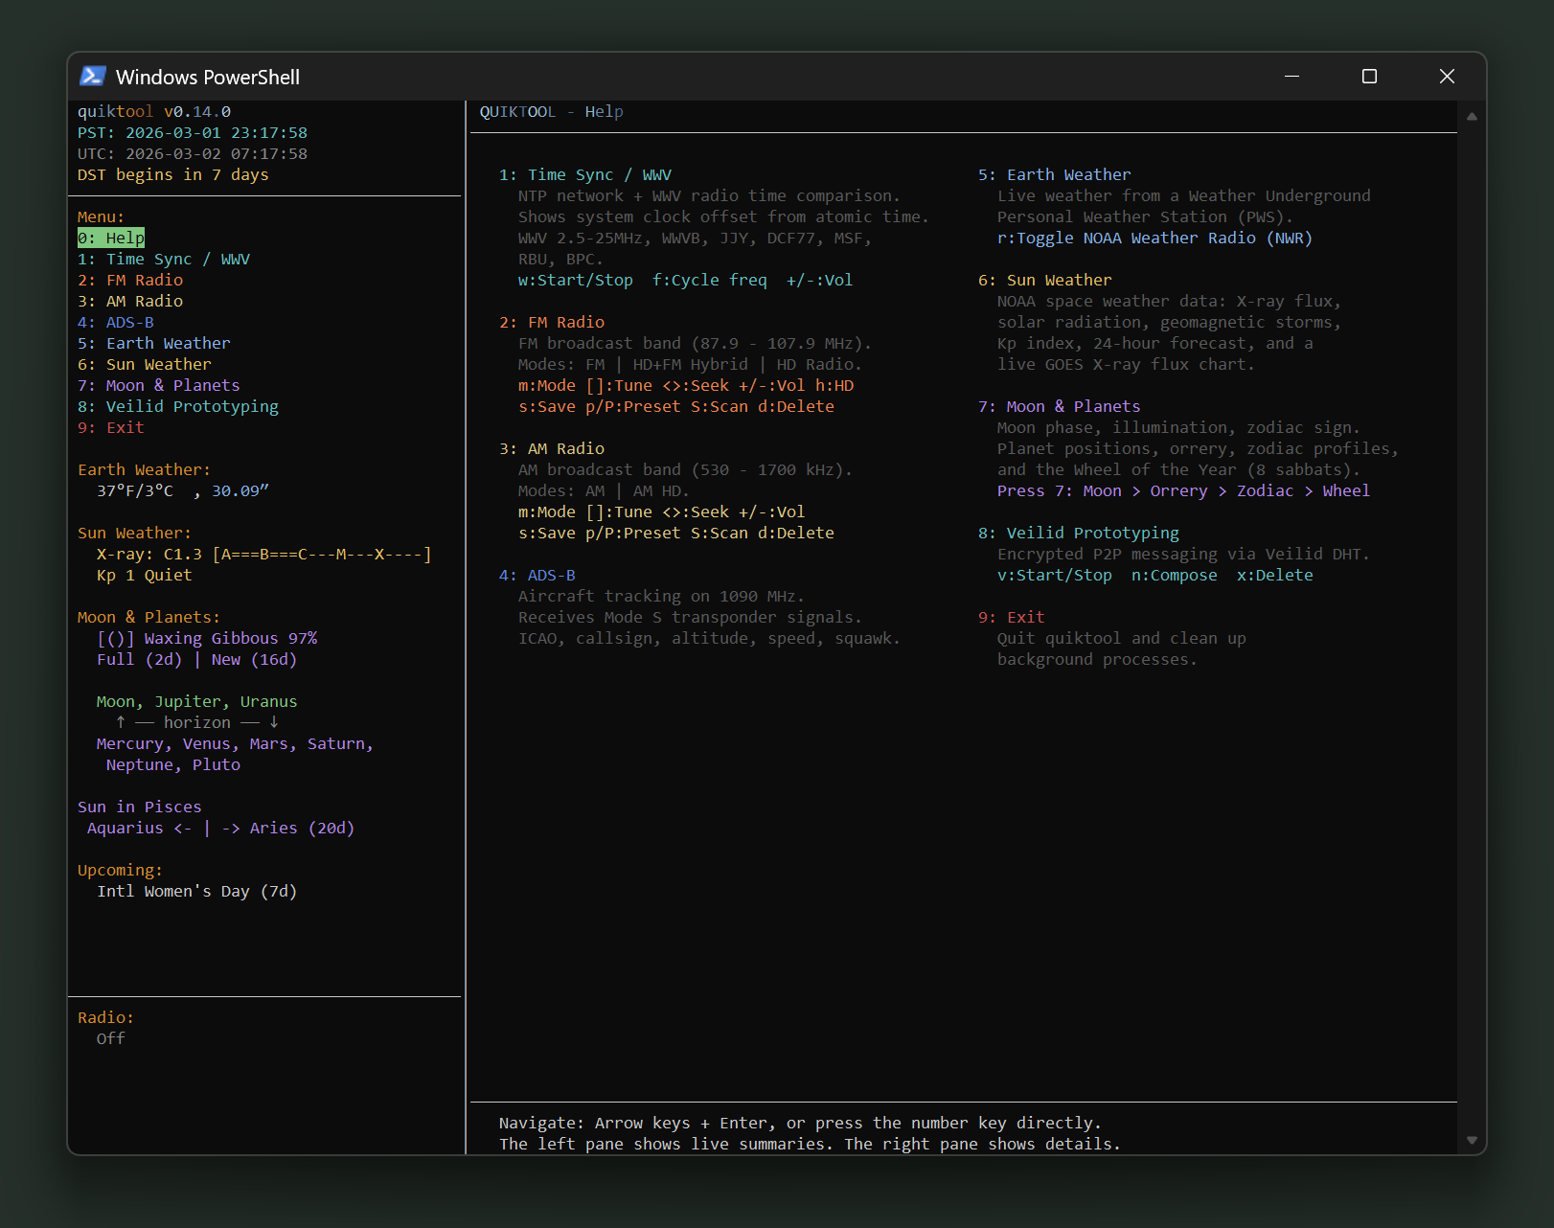Choose '9: Exit' to quit quiktool

tap(111, 427)
